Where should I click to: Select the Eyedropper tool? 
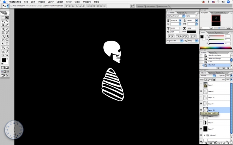pyautogui.click(x=7, y=51)
